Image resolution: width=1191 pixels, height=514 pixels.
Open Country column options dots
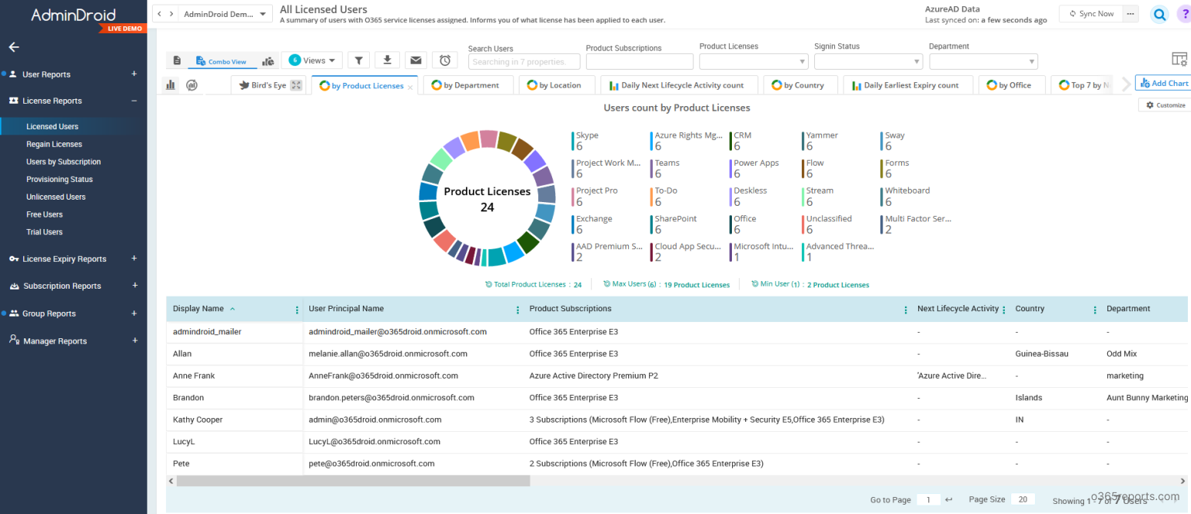[x=1095, y=310]
